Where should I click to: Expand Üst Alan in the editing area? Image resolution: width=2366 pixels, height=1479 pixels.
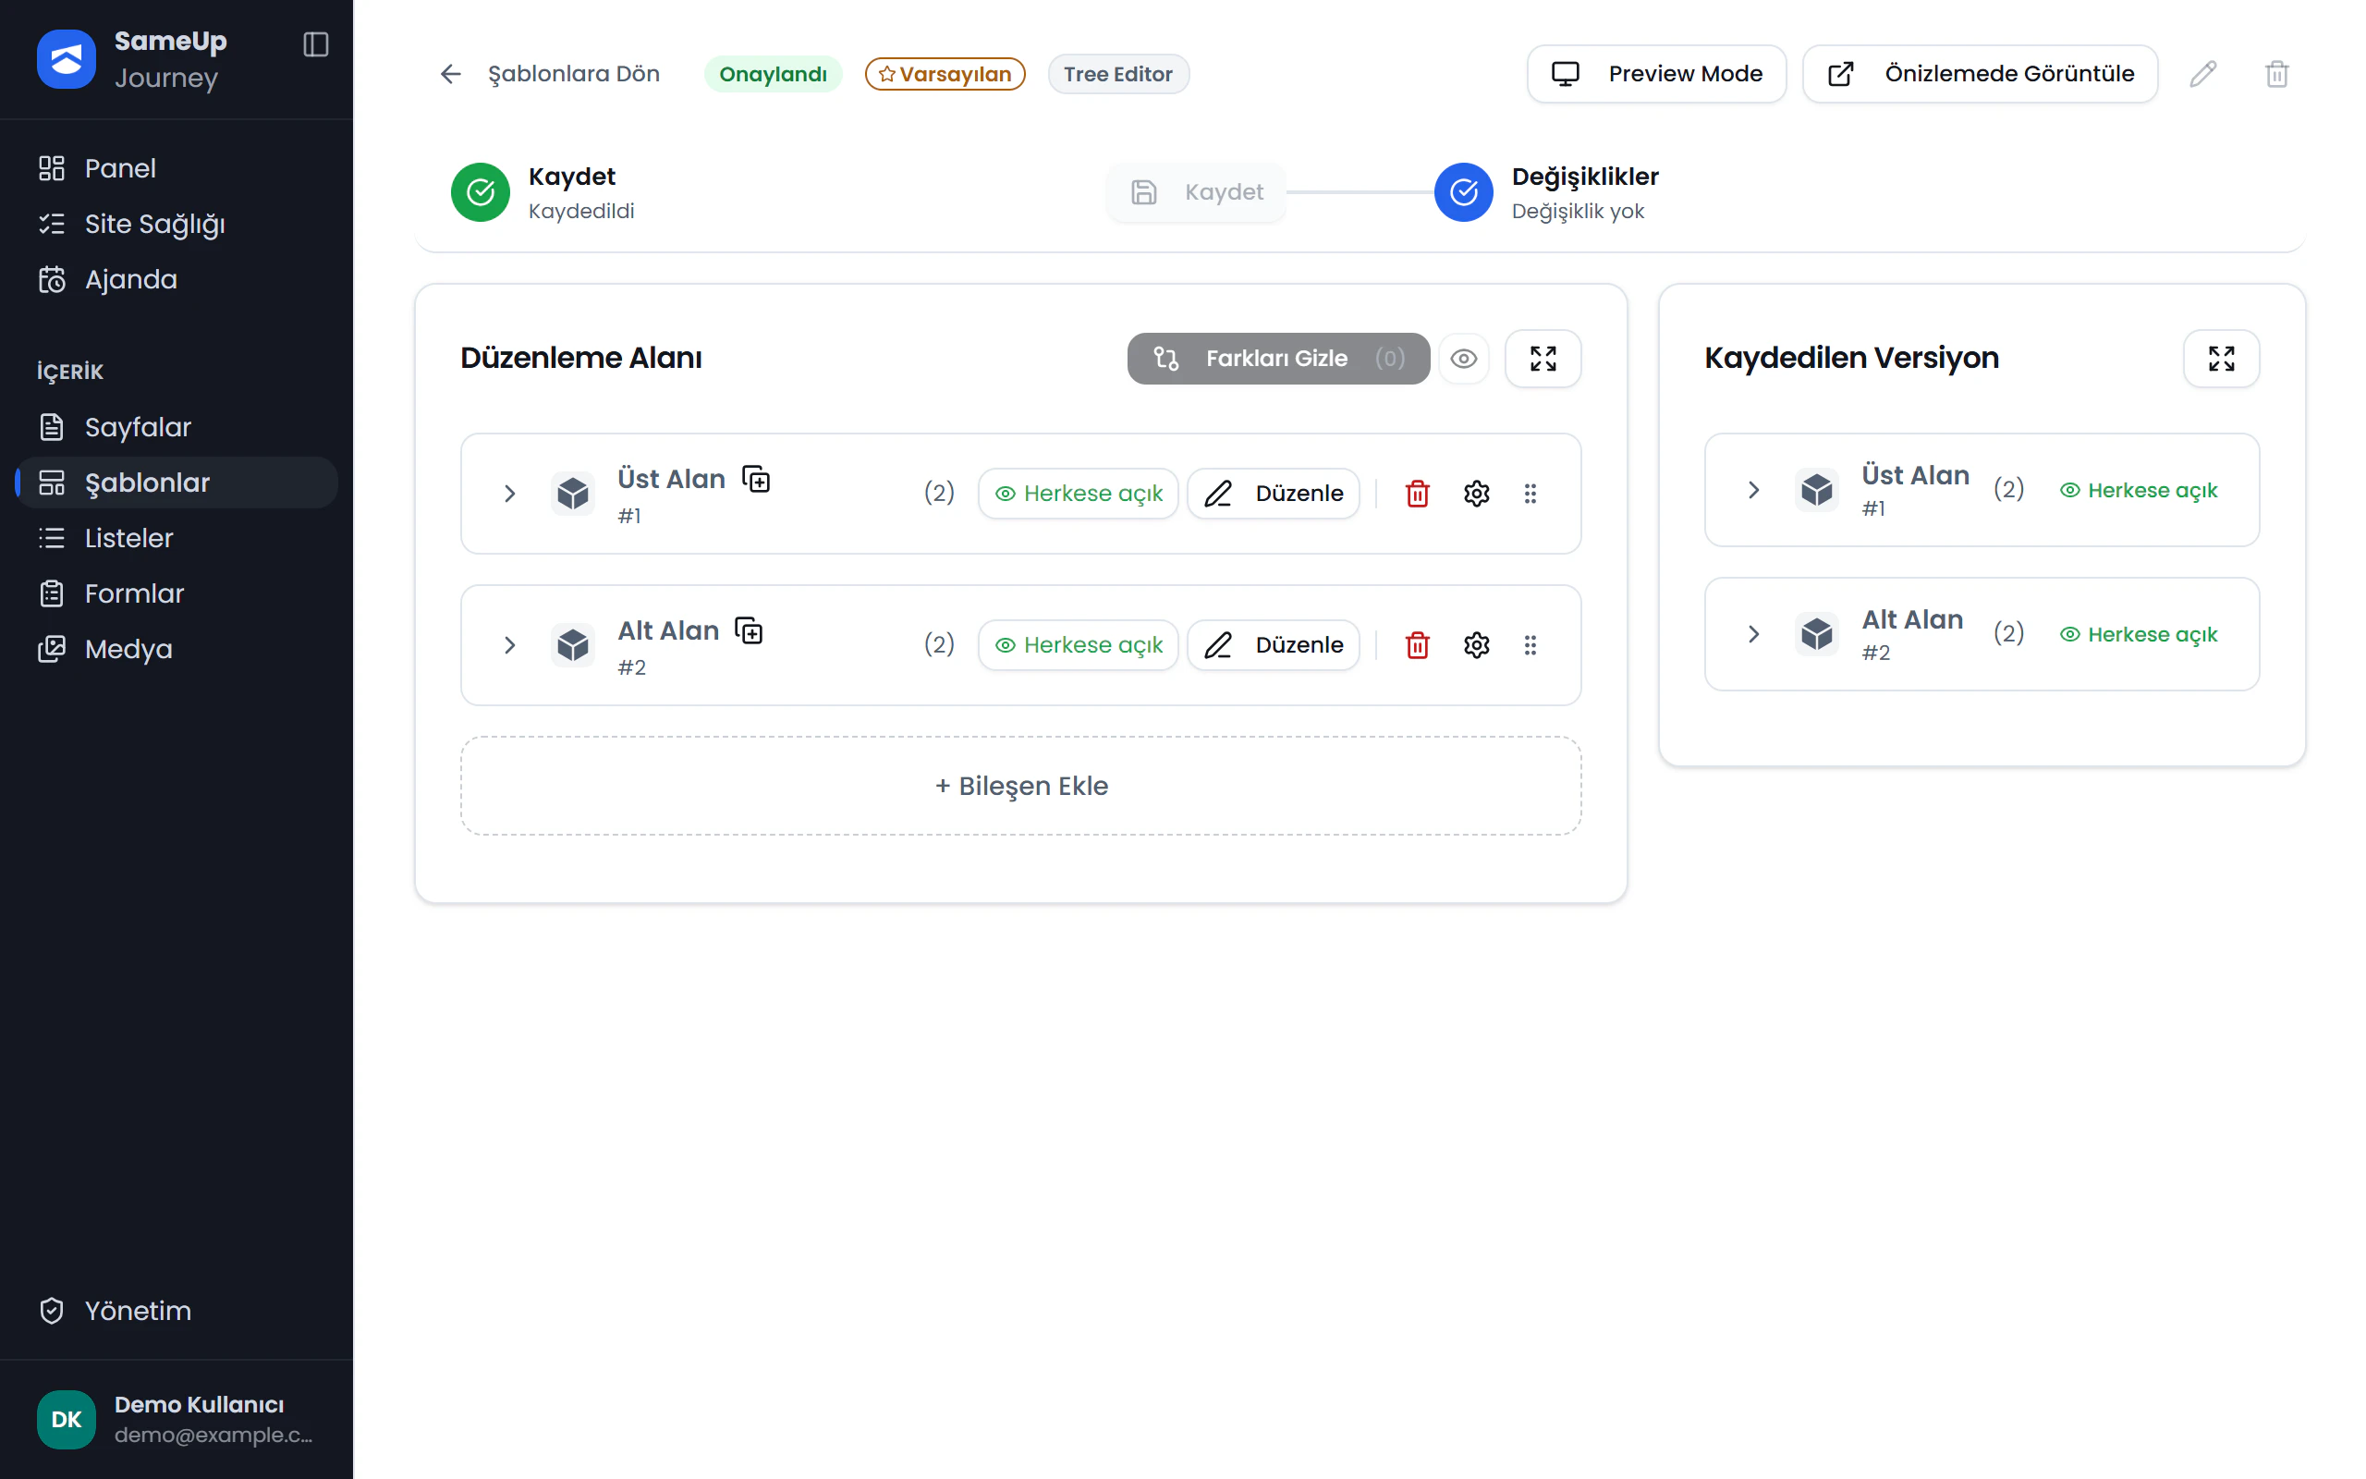pyautogui.click(x=509, y=493)
